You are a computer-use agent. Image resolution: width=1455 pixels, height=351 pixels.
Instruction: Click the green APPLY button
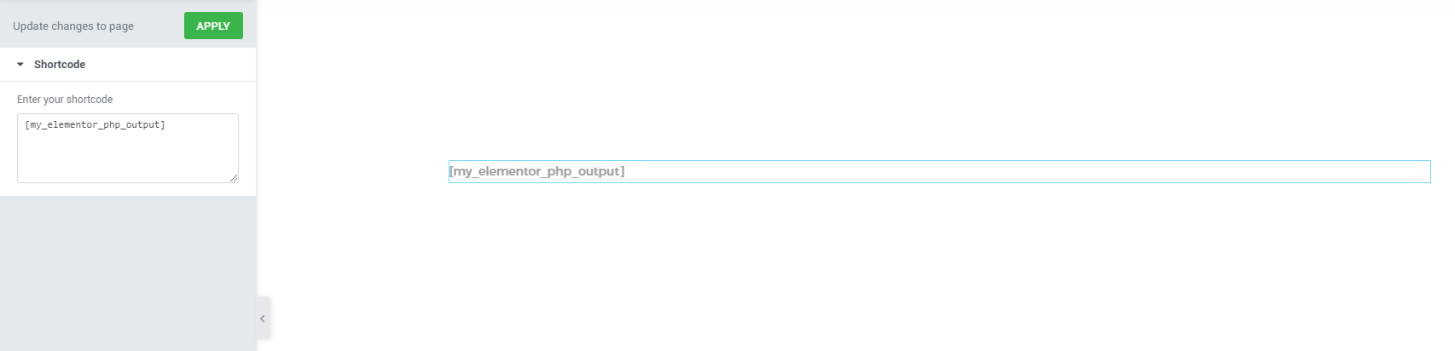213,26
